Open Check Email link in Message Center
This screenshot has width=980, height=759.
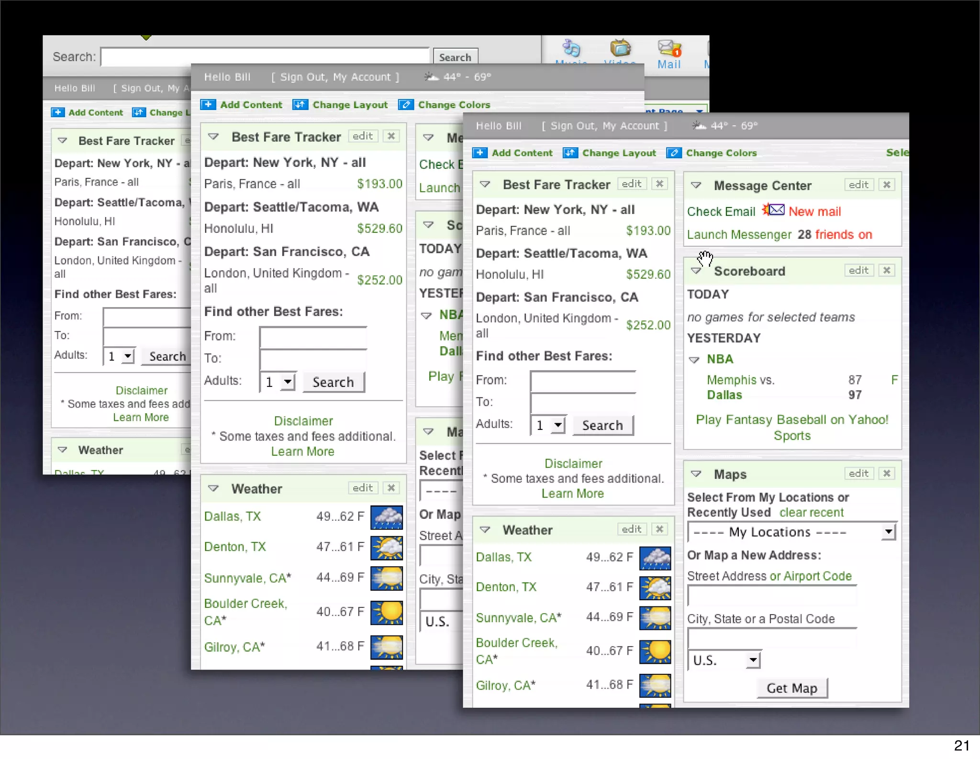coord(721,211)
